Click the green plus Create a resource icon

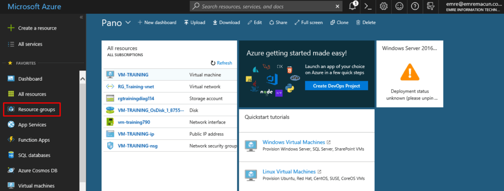(x=11, y=28)
